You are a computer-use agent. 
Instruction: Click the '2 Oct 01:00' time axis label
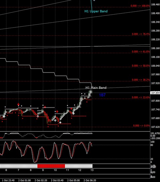(x=25, y=180)
